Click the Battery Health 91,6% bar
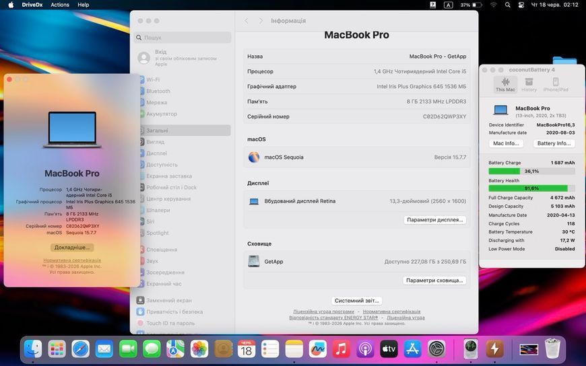The height and width of the screenshot is (366, 586). point(531,188)
